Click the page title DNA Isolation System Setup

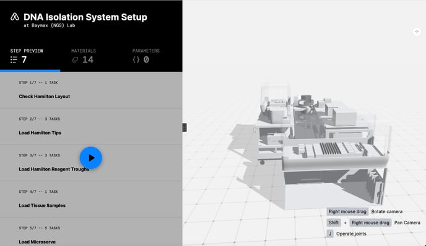[85, 17]
